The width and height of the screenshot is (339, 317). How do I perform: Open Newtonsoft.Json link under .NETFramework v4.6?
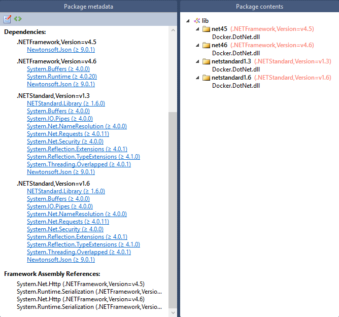[x=61, y=84]
